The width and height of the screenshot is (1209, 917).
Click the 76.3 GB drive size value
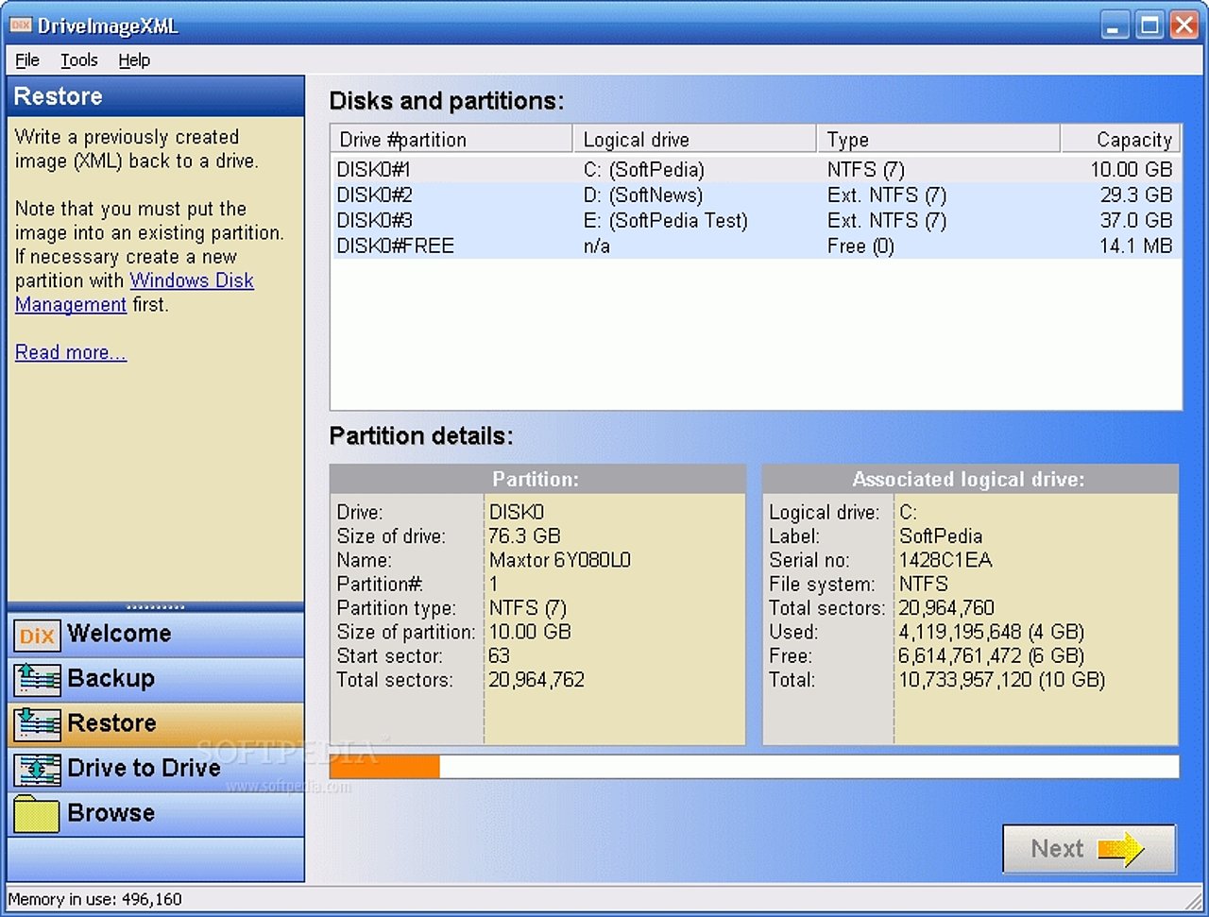click(x=525, y=536)
